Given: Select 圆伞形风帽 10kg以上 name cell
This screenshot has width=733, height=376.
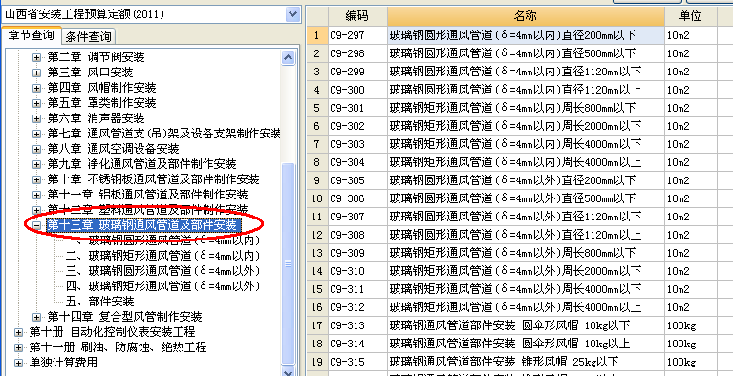Looking at the screenshot, I should tap(526, 344).
